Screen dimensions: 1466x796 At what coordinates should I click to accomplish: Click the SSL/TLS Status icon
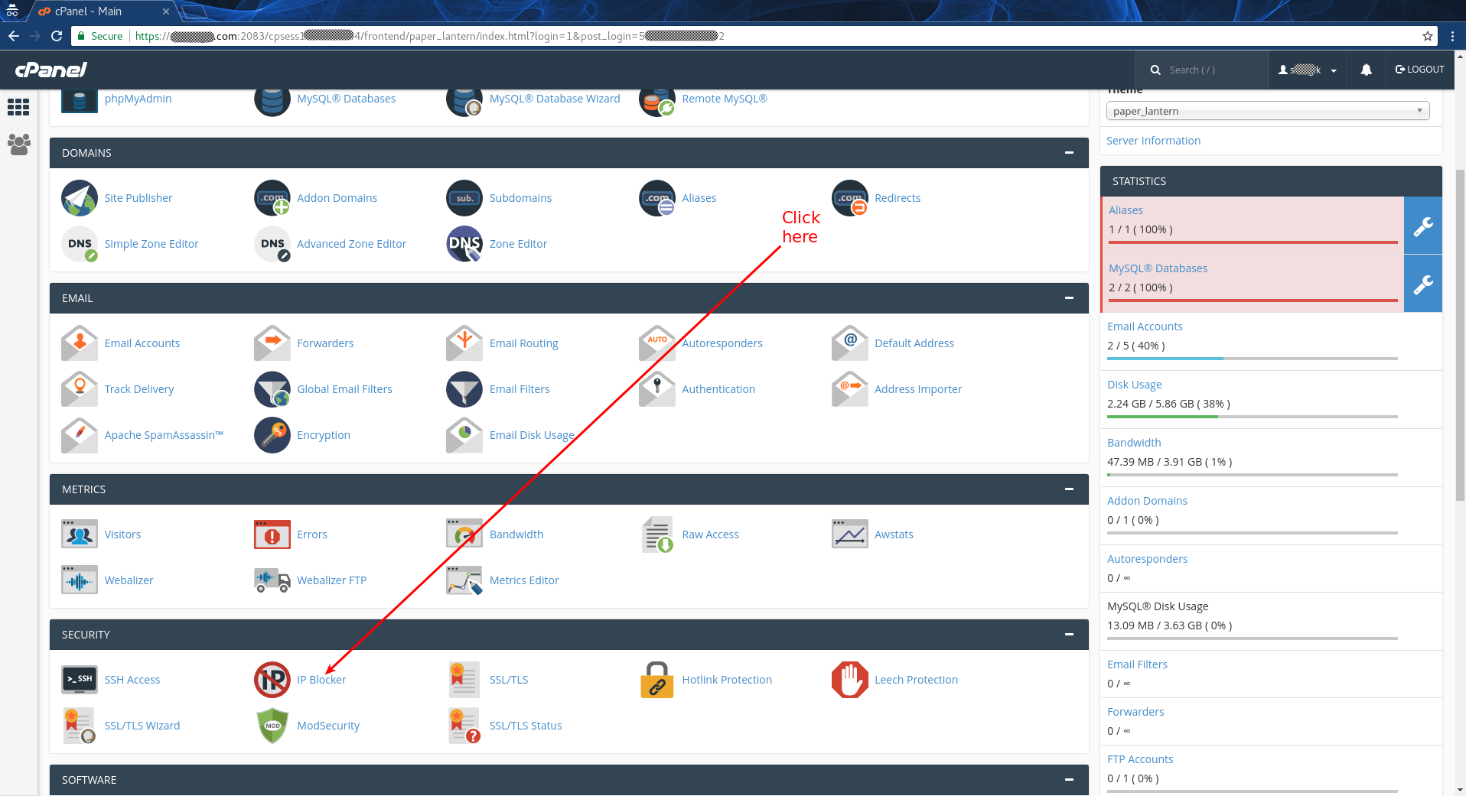(x=464, y=726)
